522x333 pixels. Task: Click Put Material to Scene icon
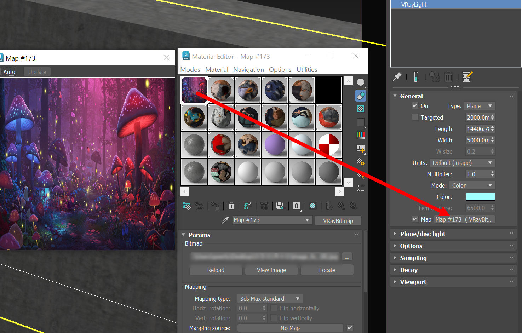[x=199, y=206]
